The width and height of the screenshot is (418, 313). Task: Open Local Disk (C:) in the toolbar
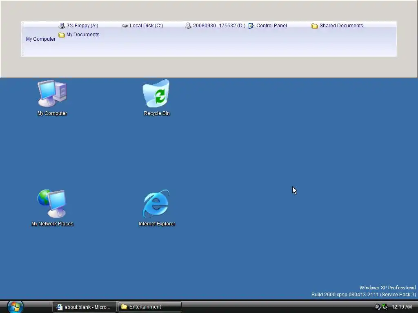pyautogui.click(x=142, y=26)
